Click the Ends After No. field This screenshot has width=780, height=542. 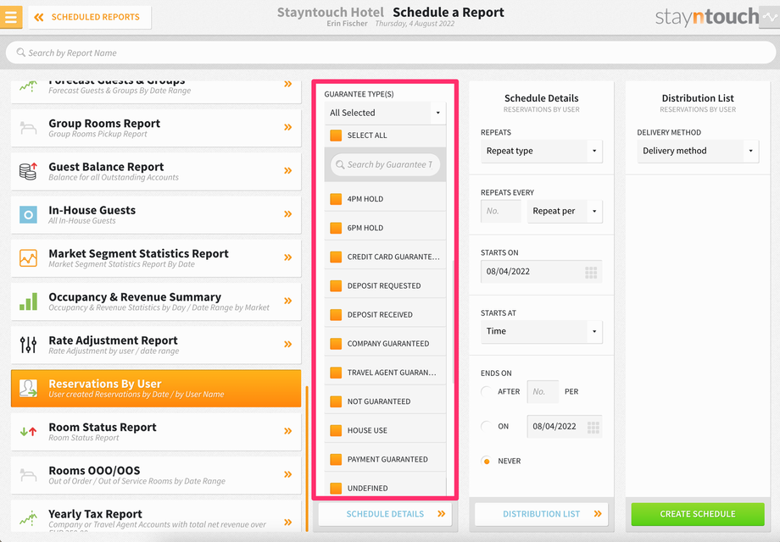click(543, 391)
